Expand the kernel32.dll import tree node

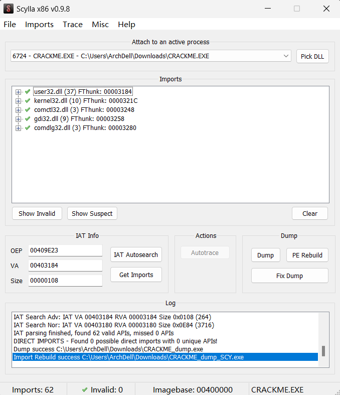[x=19, y=101]
